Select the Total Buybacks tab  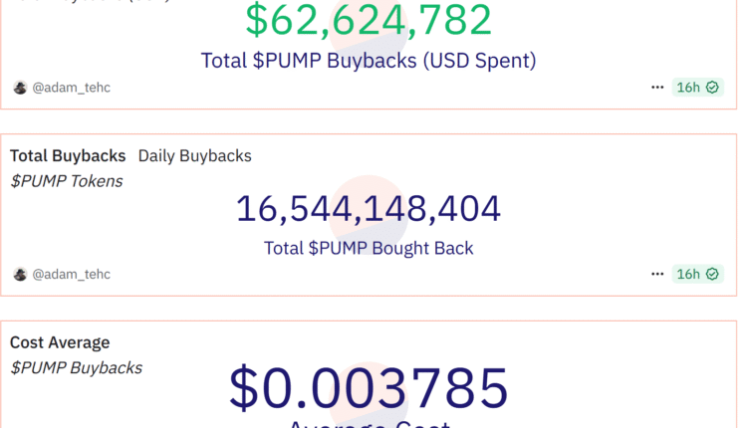tap(68, 155)
